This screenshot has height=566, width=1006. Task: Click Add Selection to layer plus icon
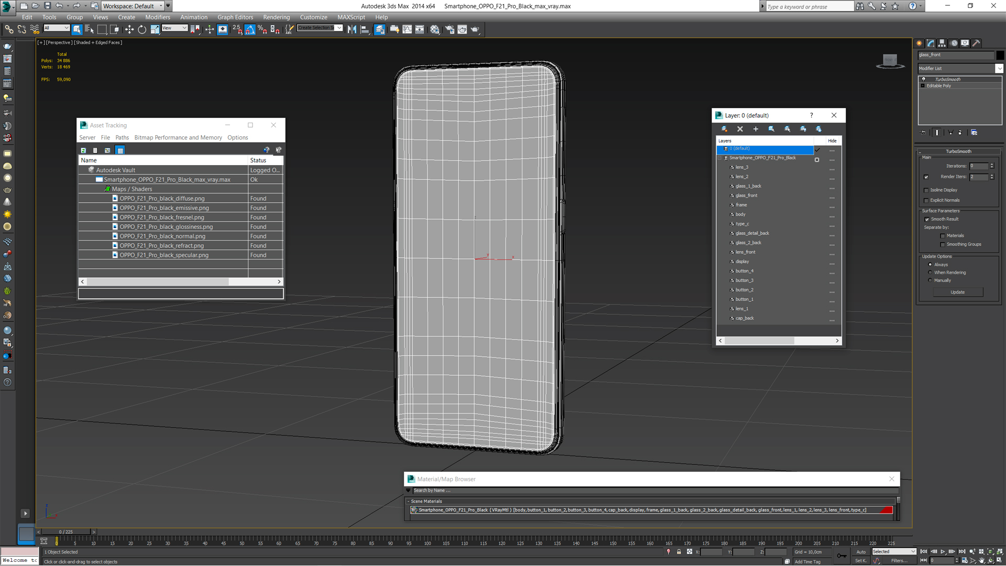(756, 129)
